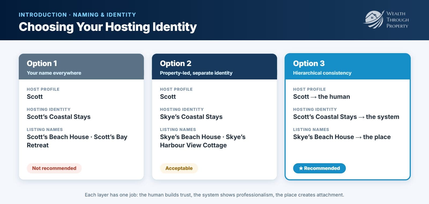This screenshot has width=429, height=204.
Task: Click the "Acceptable" badge
Action: click(x=179, y=168)
